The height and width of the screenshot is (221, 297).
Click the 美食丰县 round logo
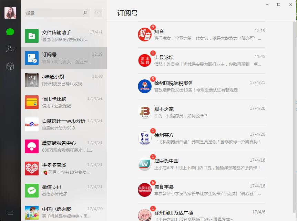144,190
